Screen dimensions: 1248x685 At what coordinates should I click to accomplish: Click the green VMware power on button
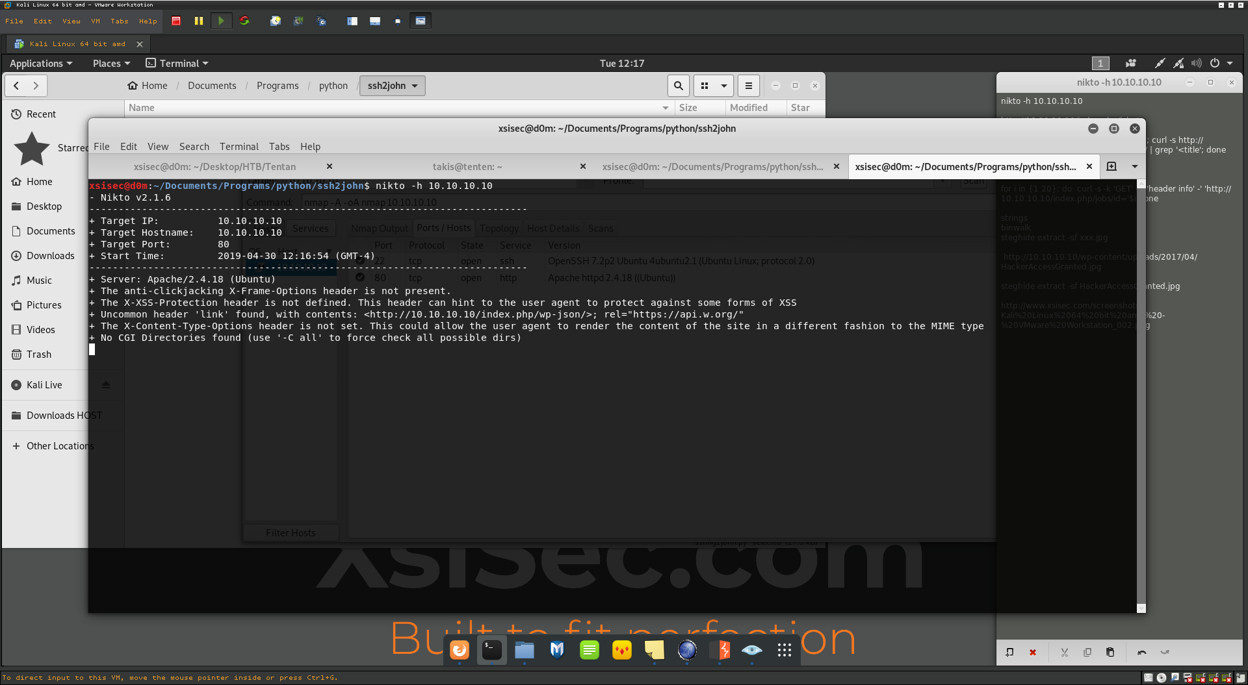click(x=221, y=21)
